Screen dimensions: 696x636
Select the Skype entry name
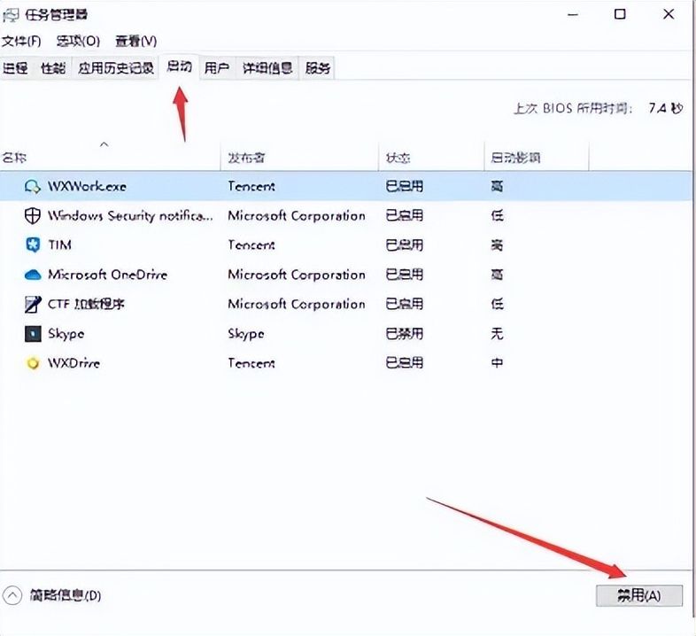point(66,334)
